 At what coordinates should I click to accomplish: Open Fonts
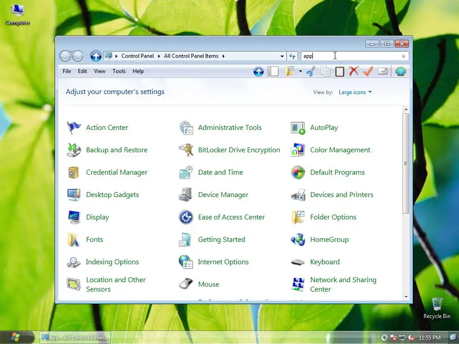pyautogui.click(x=85, y=240)
